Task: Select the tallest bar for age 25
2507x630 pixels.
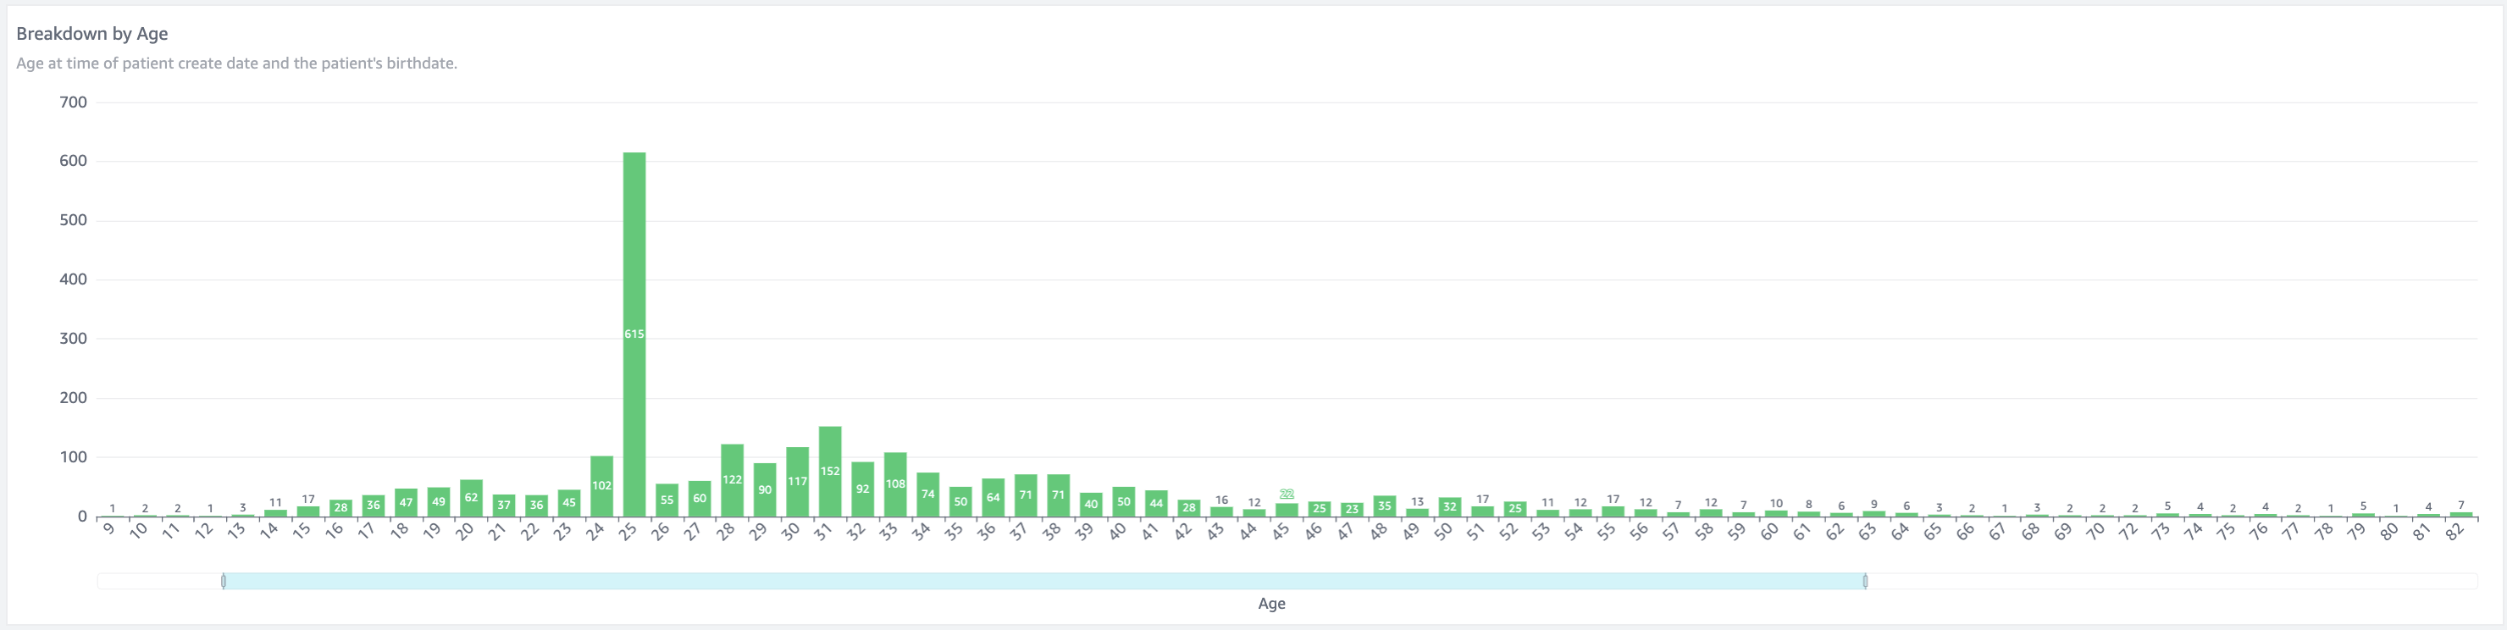Action: 634,334
